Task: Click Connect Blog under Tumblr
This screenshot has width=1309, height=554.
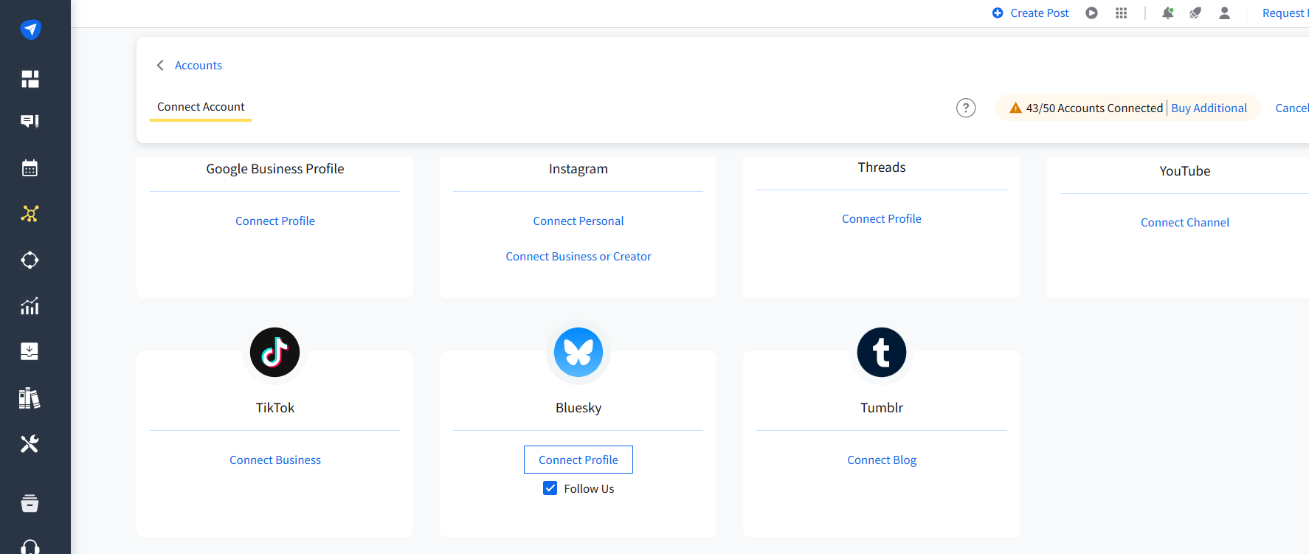Action: pyautogui.click(x=881, y=460)
